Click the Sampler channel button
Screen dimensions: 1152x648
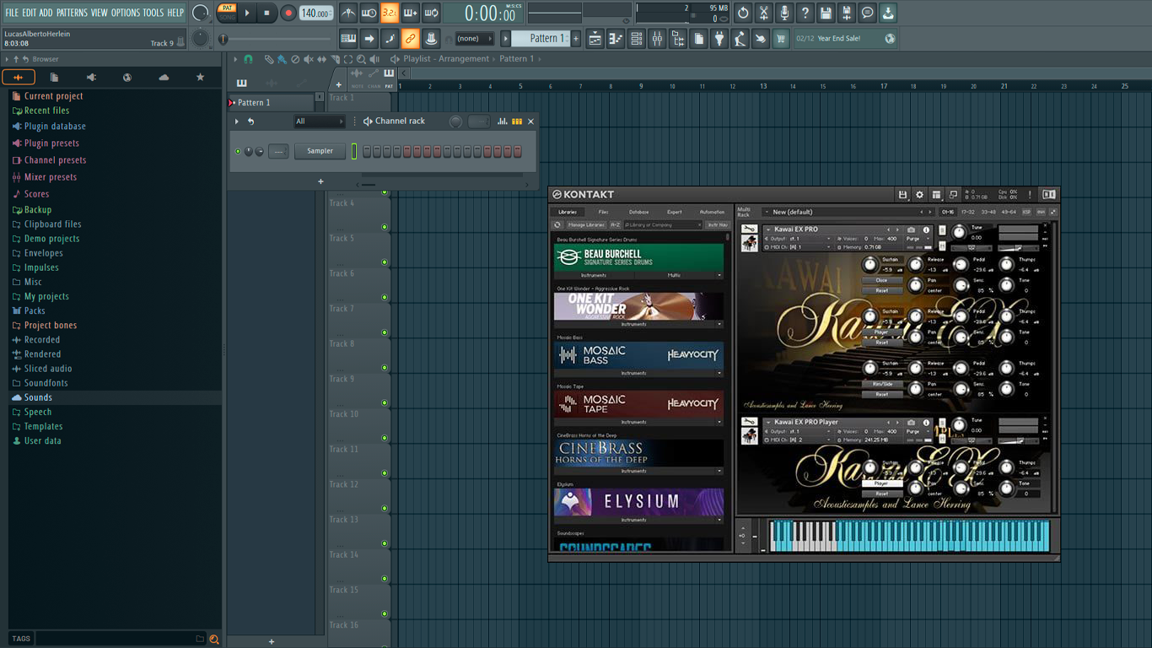pyautogui.click(x=320, y=151)
